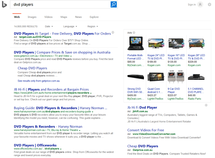Switch to the Images tab

(x=32, y=17)
